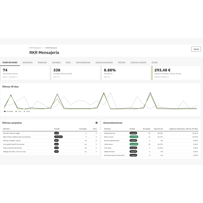
Task: Click the Automatizaciones panel heading
Action: pos(113,123)
